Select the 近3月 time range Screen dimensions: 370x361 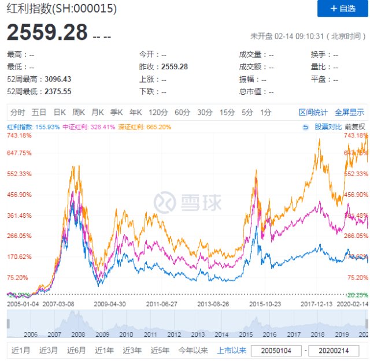coord(49,350)
